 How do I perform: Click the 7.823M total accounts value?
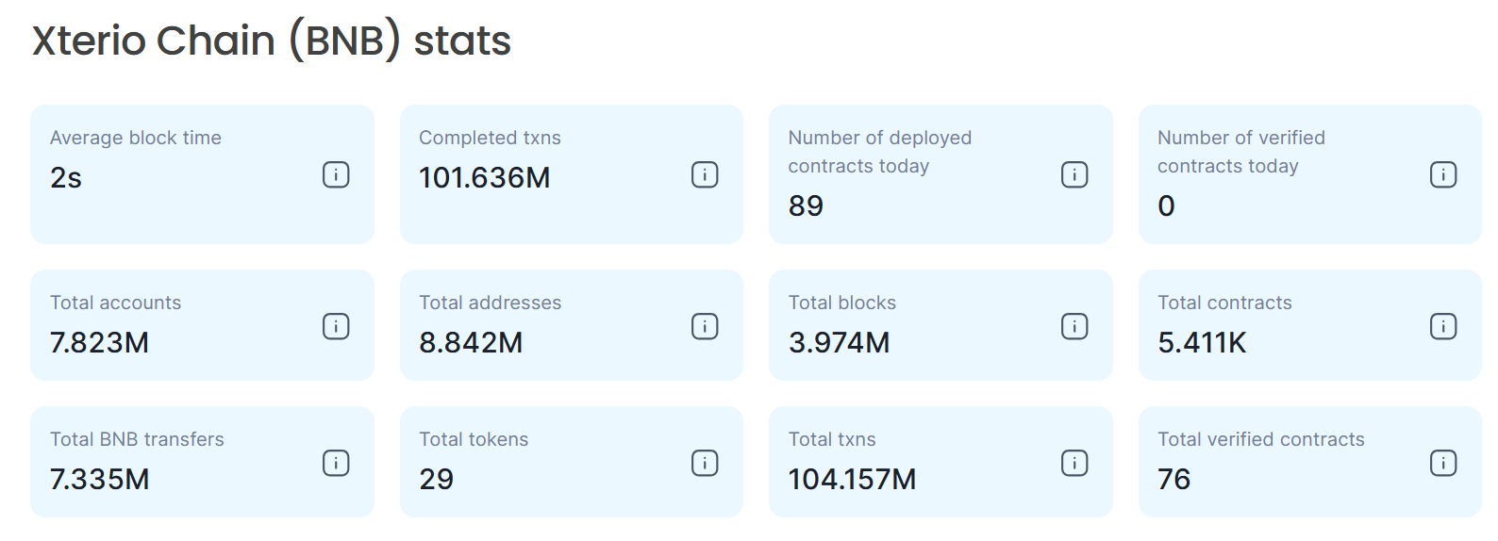(99, 343)
